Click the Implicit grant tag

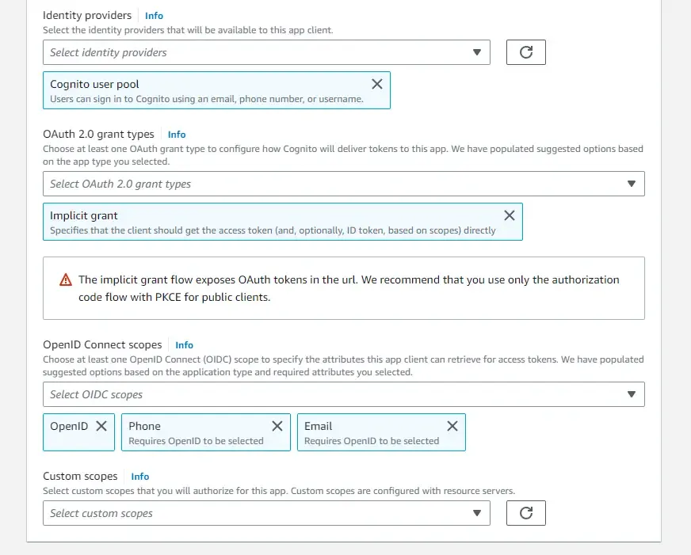click(x=238, y=222)
